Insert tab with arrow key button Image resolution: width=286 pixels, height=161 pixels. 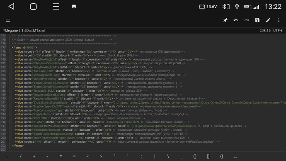pyautogui.click(x=7, y=156)
